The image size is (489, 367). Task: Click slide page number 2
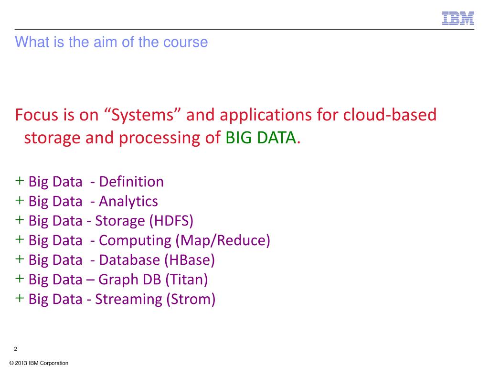click(x=16, y=349)
